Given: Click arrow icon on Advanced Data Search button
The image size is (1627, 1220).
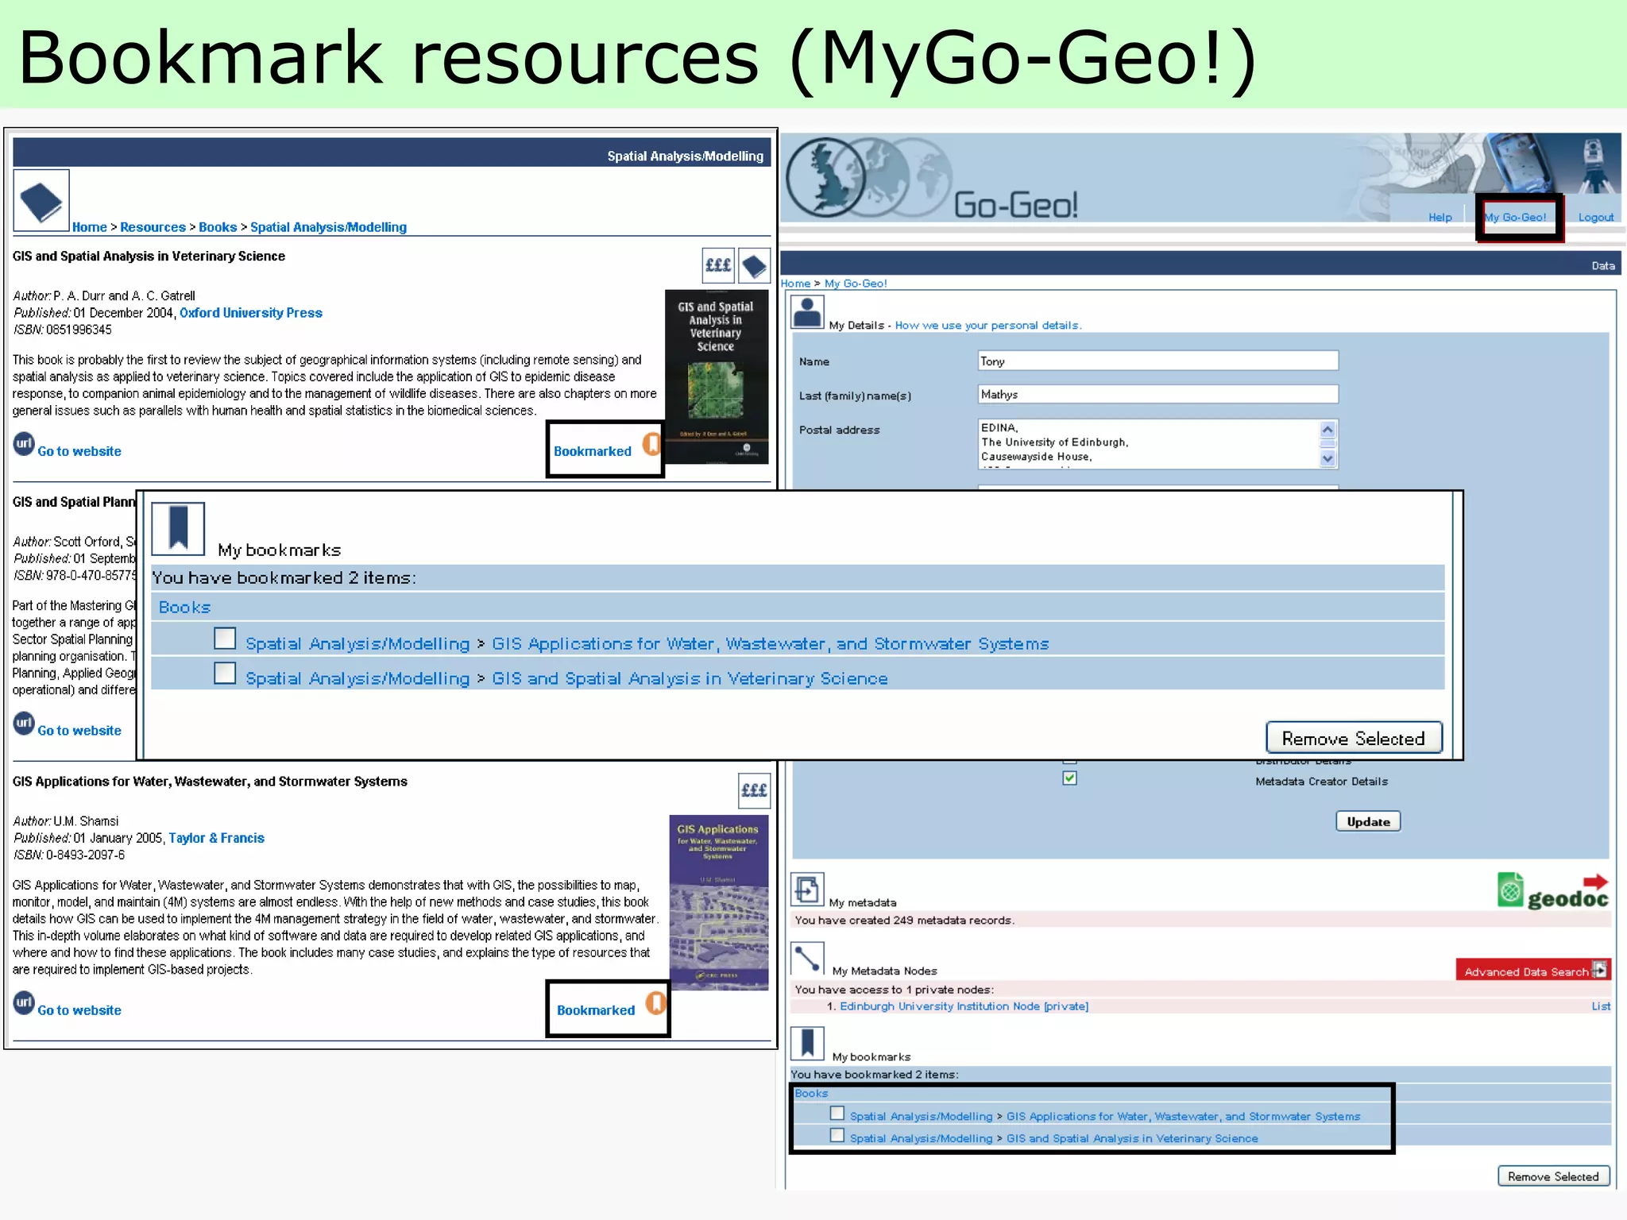Looking at the screenshot, I should pyautogui.click(x=1600, y=970).
